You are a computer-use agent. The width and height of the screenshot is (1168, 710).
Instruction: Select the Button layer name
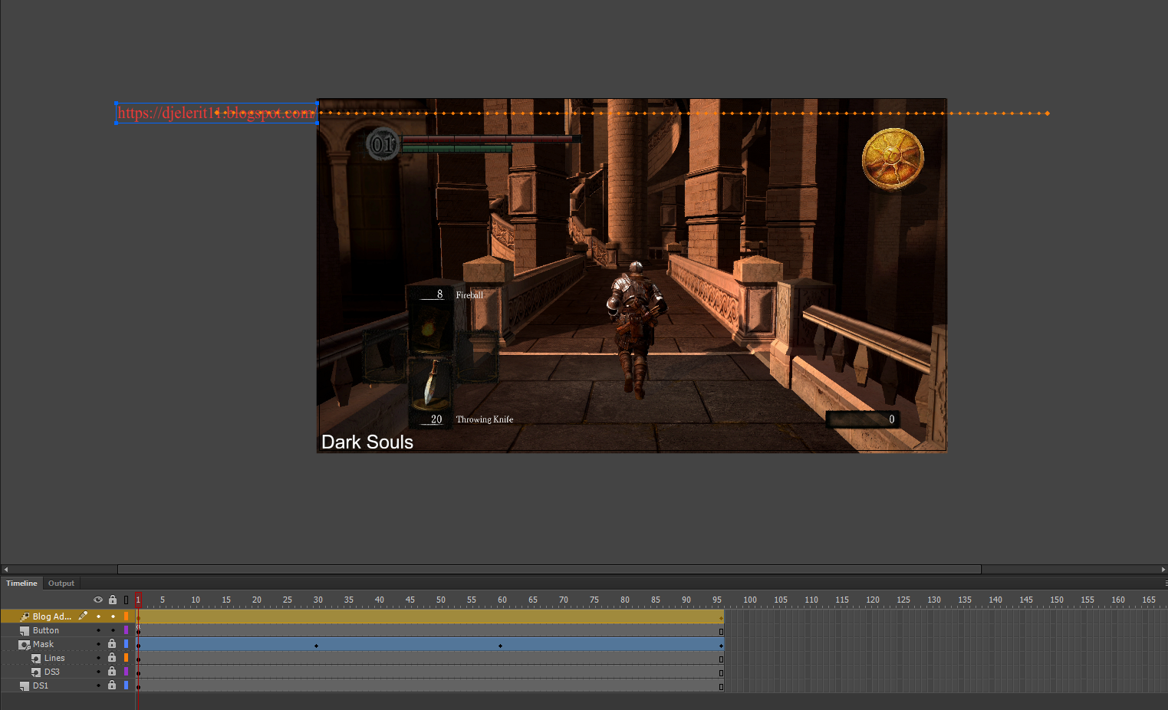pos(46,630)
